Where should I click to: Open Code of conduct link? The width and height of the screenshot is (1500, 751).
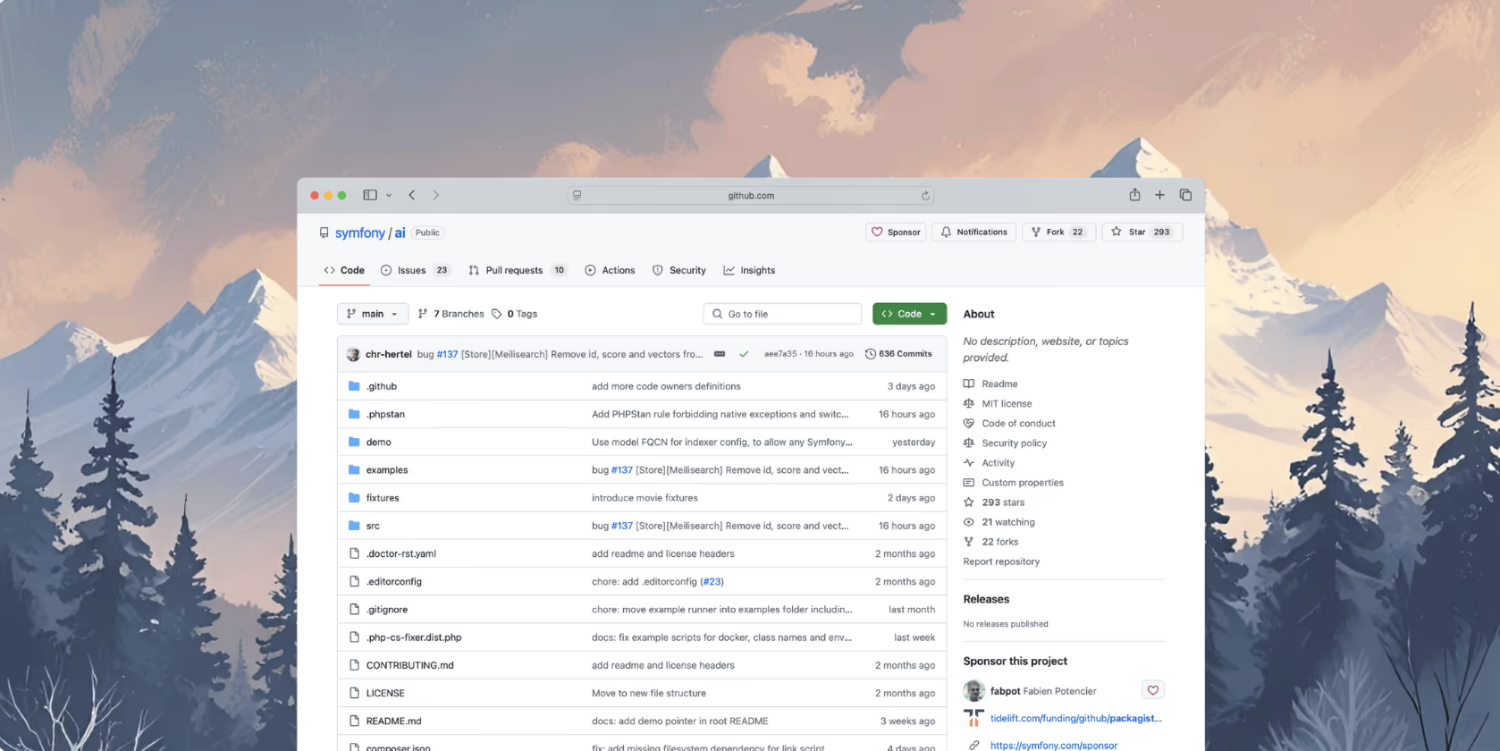point(1018,423)
